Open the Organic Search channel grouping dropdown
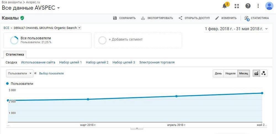276x134 pixels. tap(79, 28)
